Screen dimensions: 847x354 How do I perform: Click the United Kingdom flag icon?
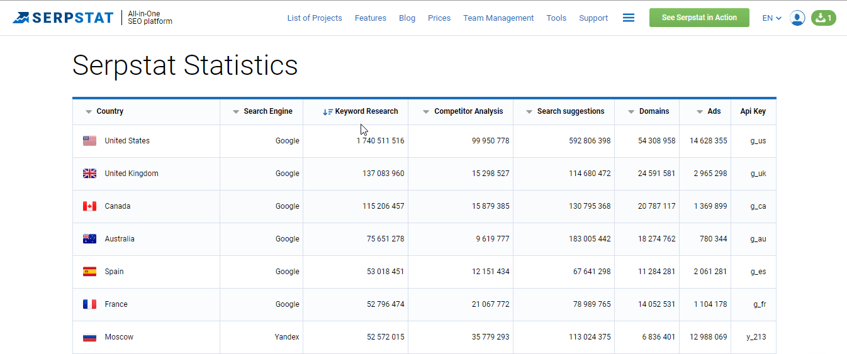click(89, 174)
